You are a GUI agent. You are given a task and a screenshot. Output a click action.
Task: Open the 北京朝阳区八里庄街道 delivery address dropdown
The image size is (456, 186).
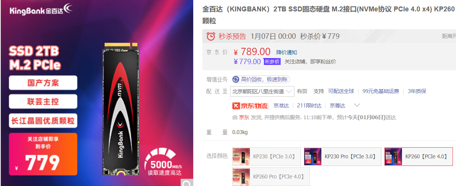click(262, 91)
